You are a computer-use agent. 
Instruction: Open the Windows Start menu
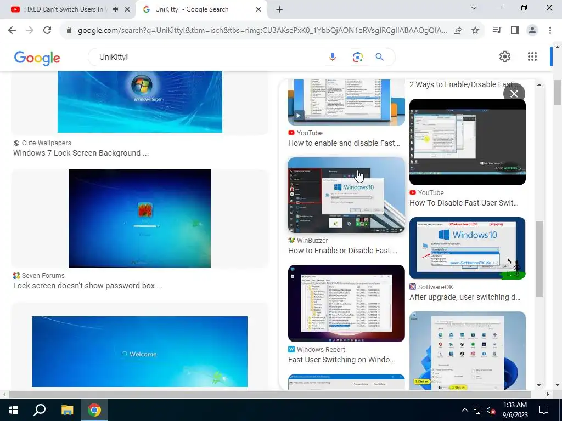(x=13, y=410)
